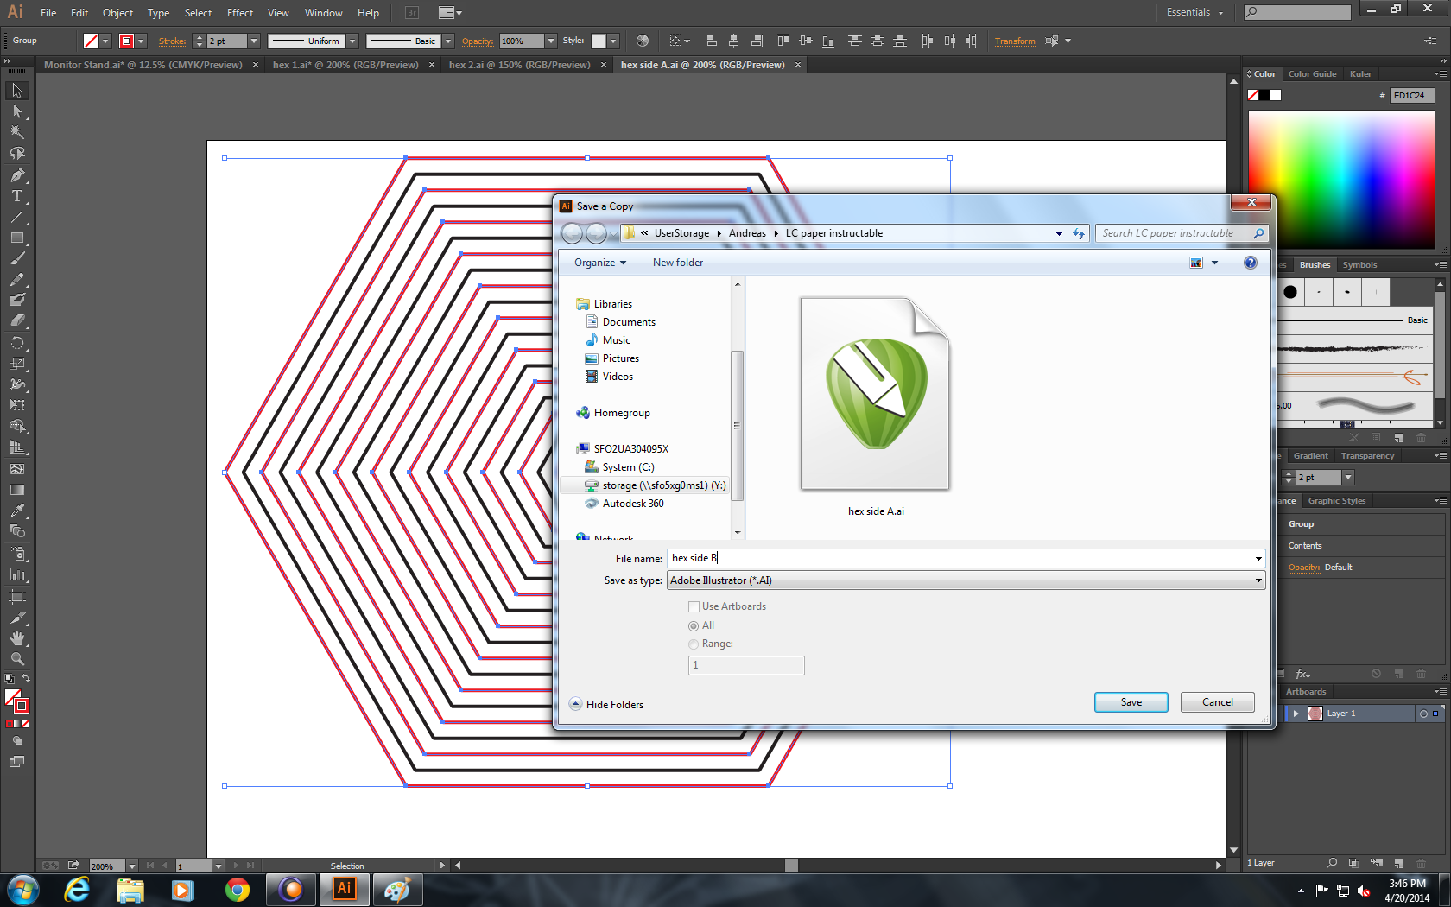Click Horizontal Align Left icon
Image resolution: width=1451 pixels, height=907 pixels.
[x=711, y=41]
